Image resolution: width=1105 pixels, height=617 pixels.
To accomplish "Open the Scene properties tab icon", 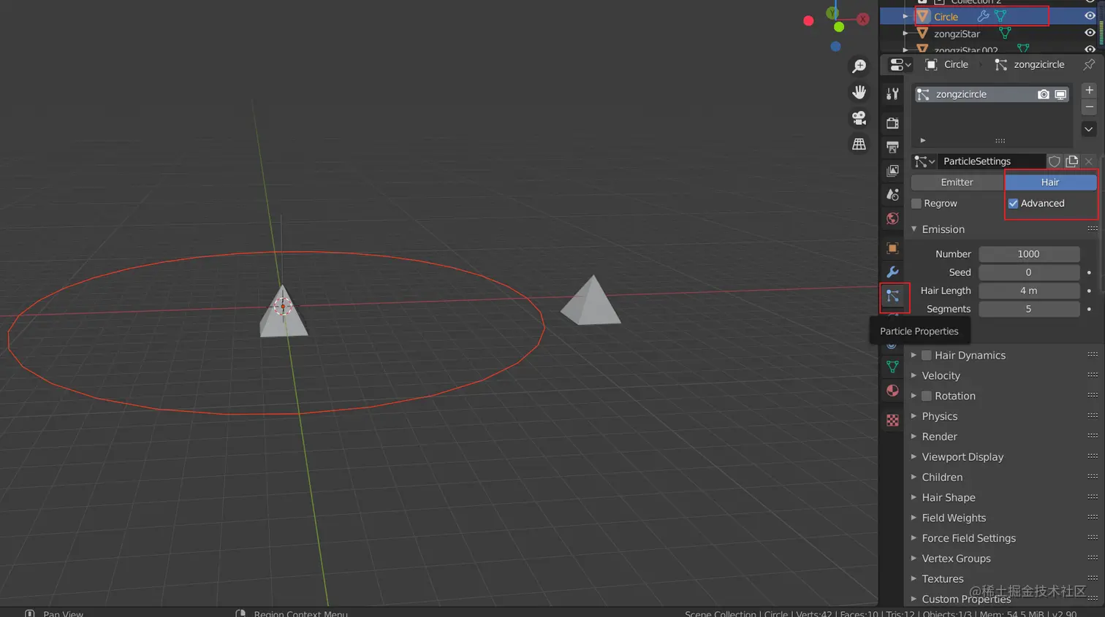I will (892, 195).
